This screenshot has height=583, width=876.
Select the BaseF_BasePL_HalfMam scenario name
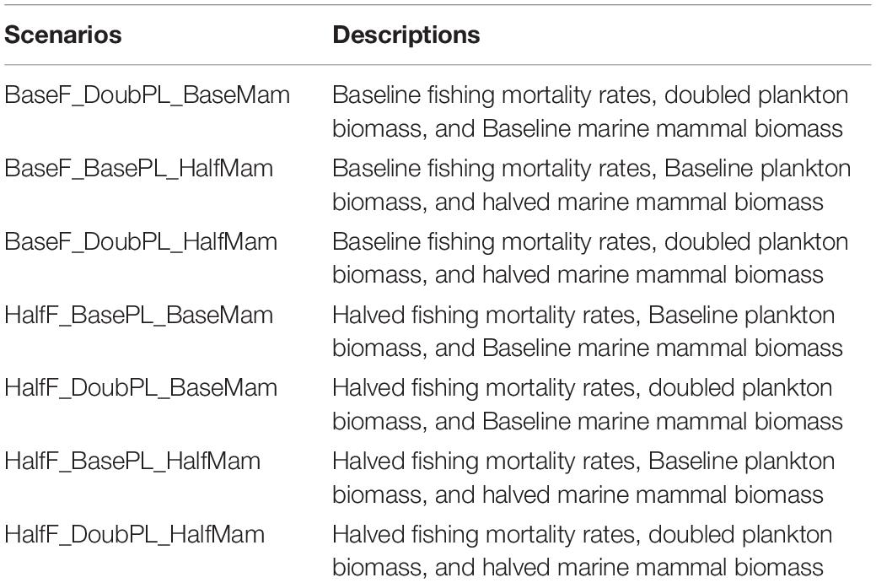point(138,168)
